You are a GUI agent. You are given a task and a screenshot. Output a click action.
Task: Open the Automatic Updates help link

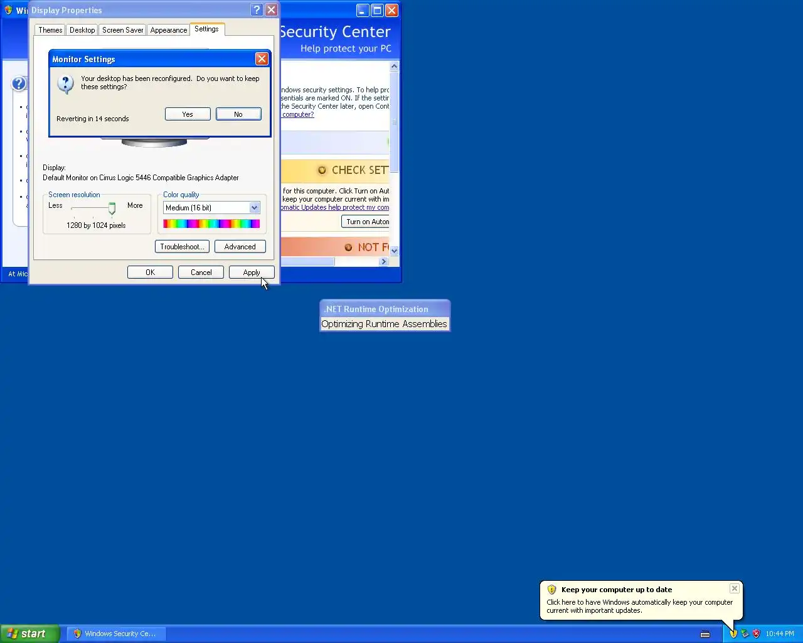point(334,208)
